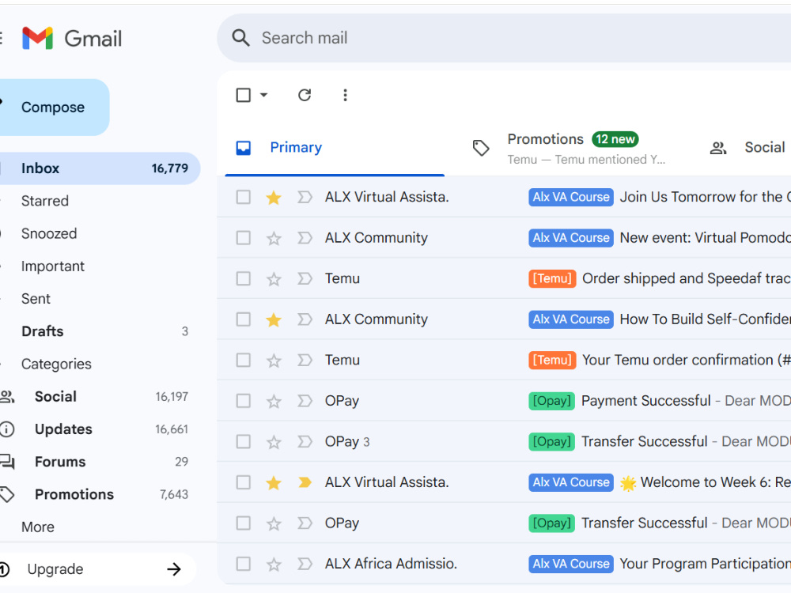Image resolution: width=791 pixels, height=593 pixels.
Task: Click the Primary tab inbox icon
Action: coord(243,148)
